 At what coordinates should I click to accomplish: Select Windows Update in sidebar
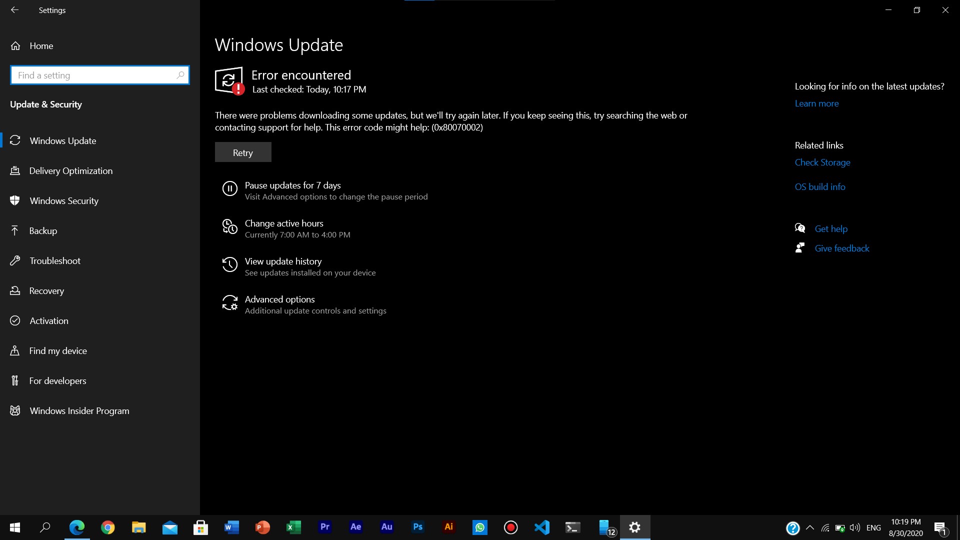click(100, 140)
